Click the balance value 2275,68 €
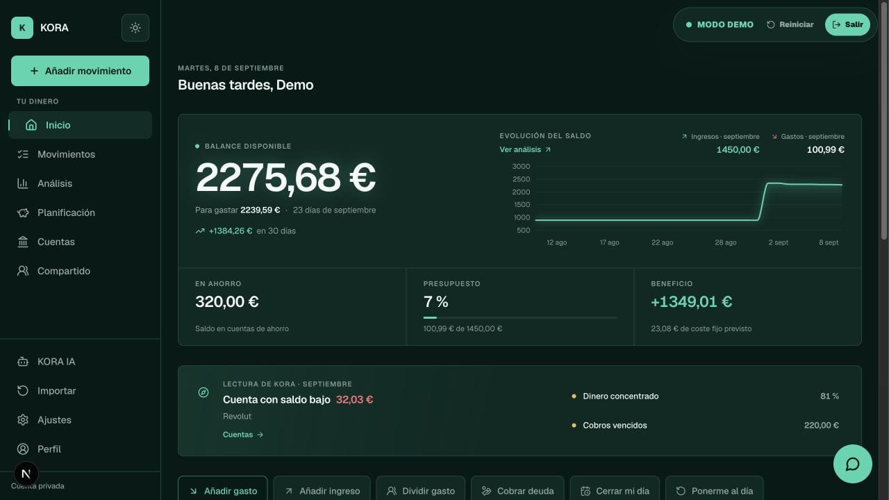The image size is (889, 500). point(285,178)
